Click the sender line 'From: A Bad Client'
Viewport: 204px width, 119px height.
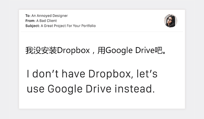pos(41,21)
